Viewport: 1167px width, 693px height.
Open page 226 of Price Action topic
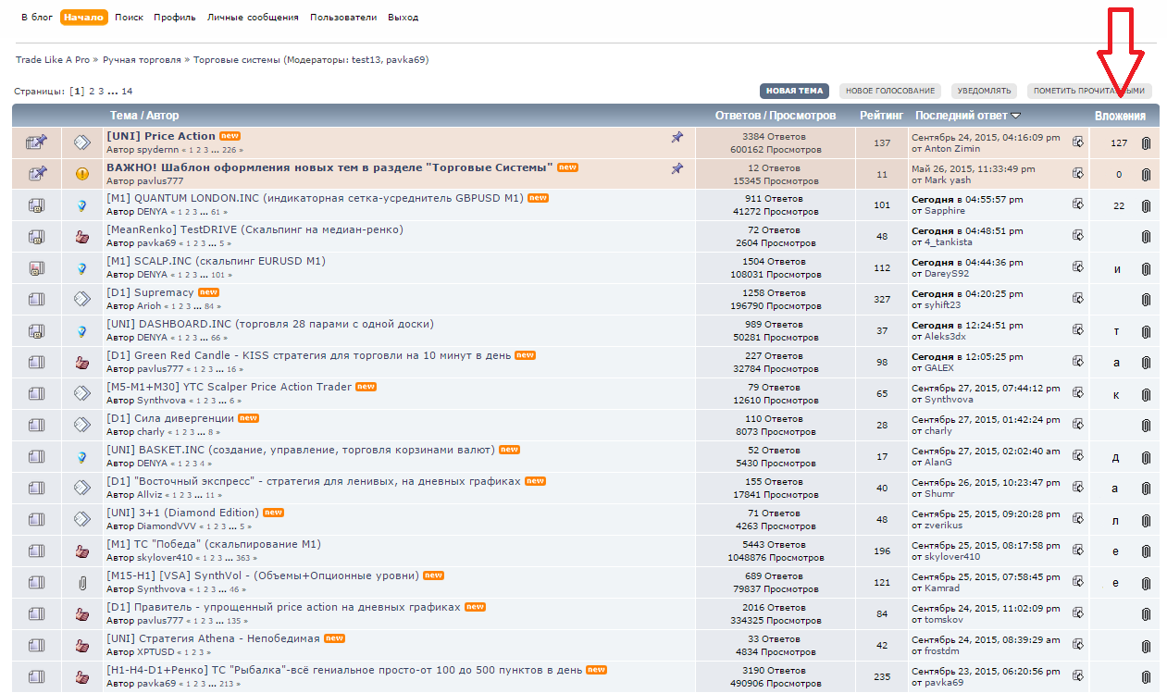point(228,150)
